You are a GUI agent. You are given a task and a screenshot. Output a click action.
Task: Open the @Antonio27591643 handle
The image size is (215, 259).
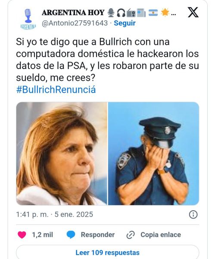[75, 23]
